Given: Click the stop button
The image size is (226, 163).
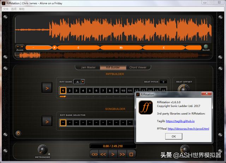Looking at the screenshot, I should coord(131,155).
